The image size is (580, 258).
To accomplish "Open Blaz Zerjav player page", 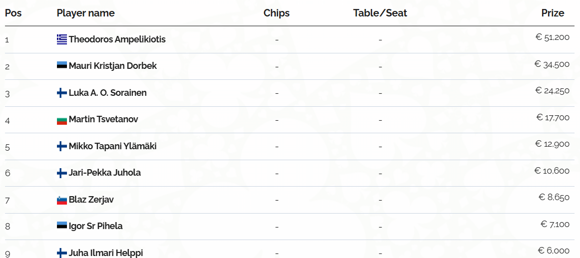I will [91, 200].
